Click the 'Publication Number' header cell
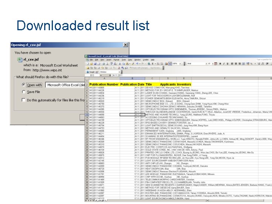This screenshot has width=272, height=204. tap(104, 84)
